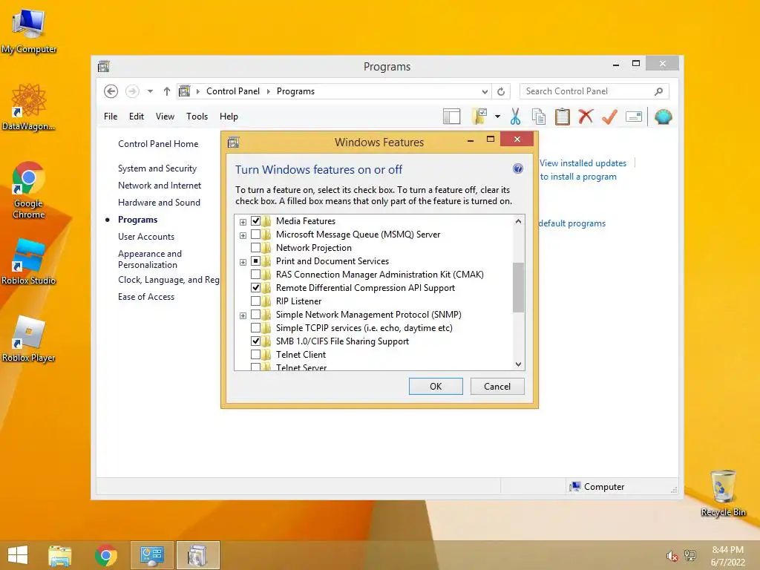Image resolution: width=760 pixels, height=570 pixels.
Task: Expand the Microsoft Message Queue Server node
Action: tap(243, 235)
